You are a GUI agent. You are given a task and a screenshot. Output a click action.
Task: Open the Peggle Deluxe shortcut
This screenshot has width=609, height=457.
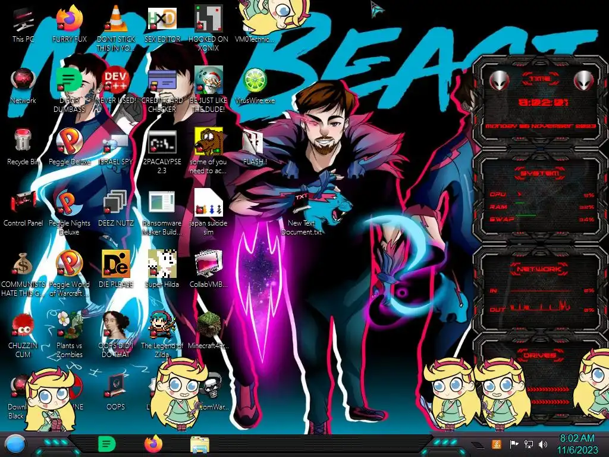tap(70, 148)
